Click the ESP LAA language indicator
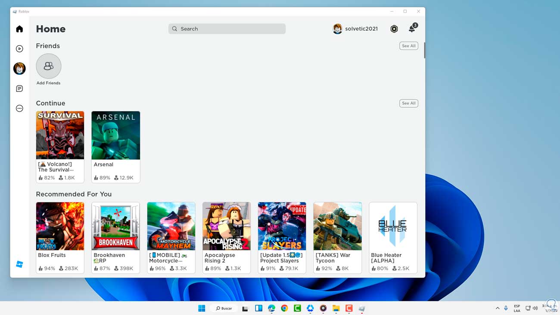The width and height of the screenshot is (560, 315). click(517, 308)
